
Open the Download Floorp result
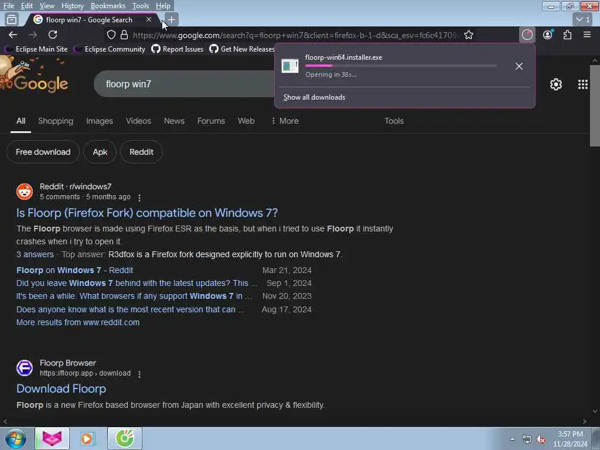coord(61,389)
